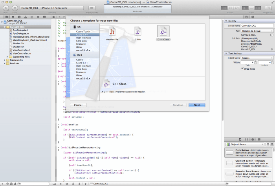Select Standard editor mode

coord(224,8)
